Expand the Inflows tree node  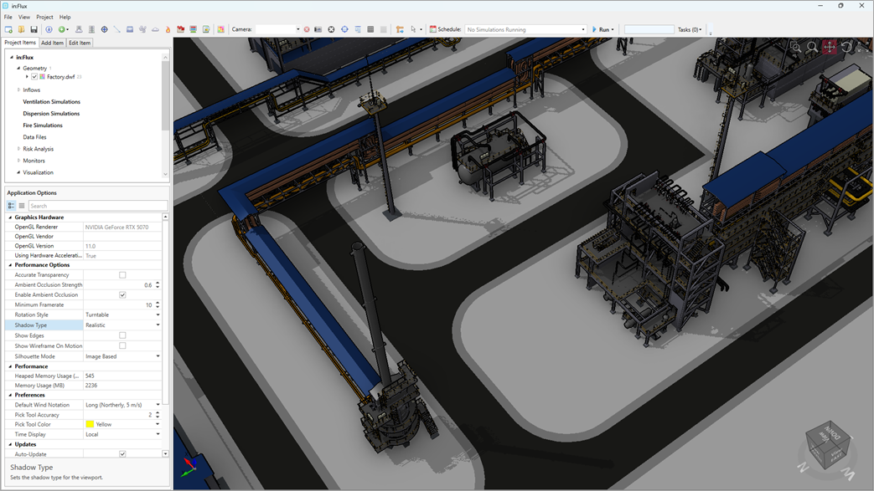18,90
